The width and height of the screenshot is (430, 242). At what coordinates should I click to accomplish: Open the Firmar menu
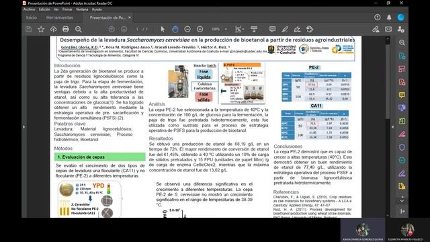(x=67, y=9)
